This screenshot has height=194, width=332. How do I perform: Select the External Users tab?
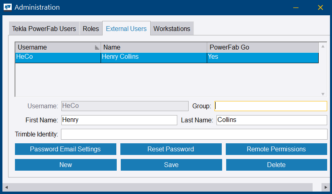pyautogui.click(x=126, y=29)
